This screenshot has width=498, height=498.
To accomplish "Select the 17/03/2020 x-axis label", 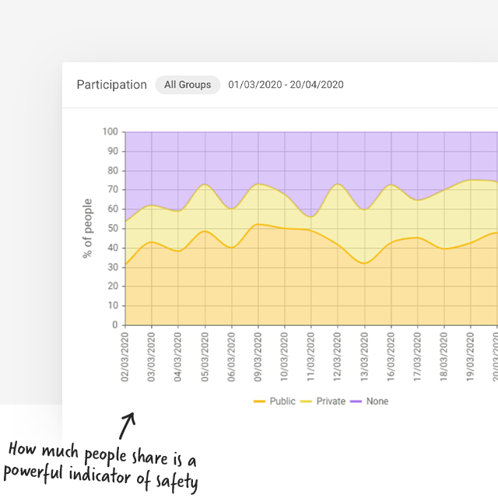I will (x=417, y=357).
